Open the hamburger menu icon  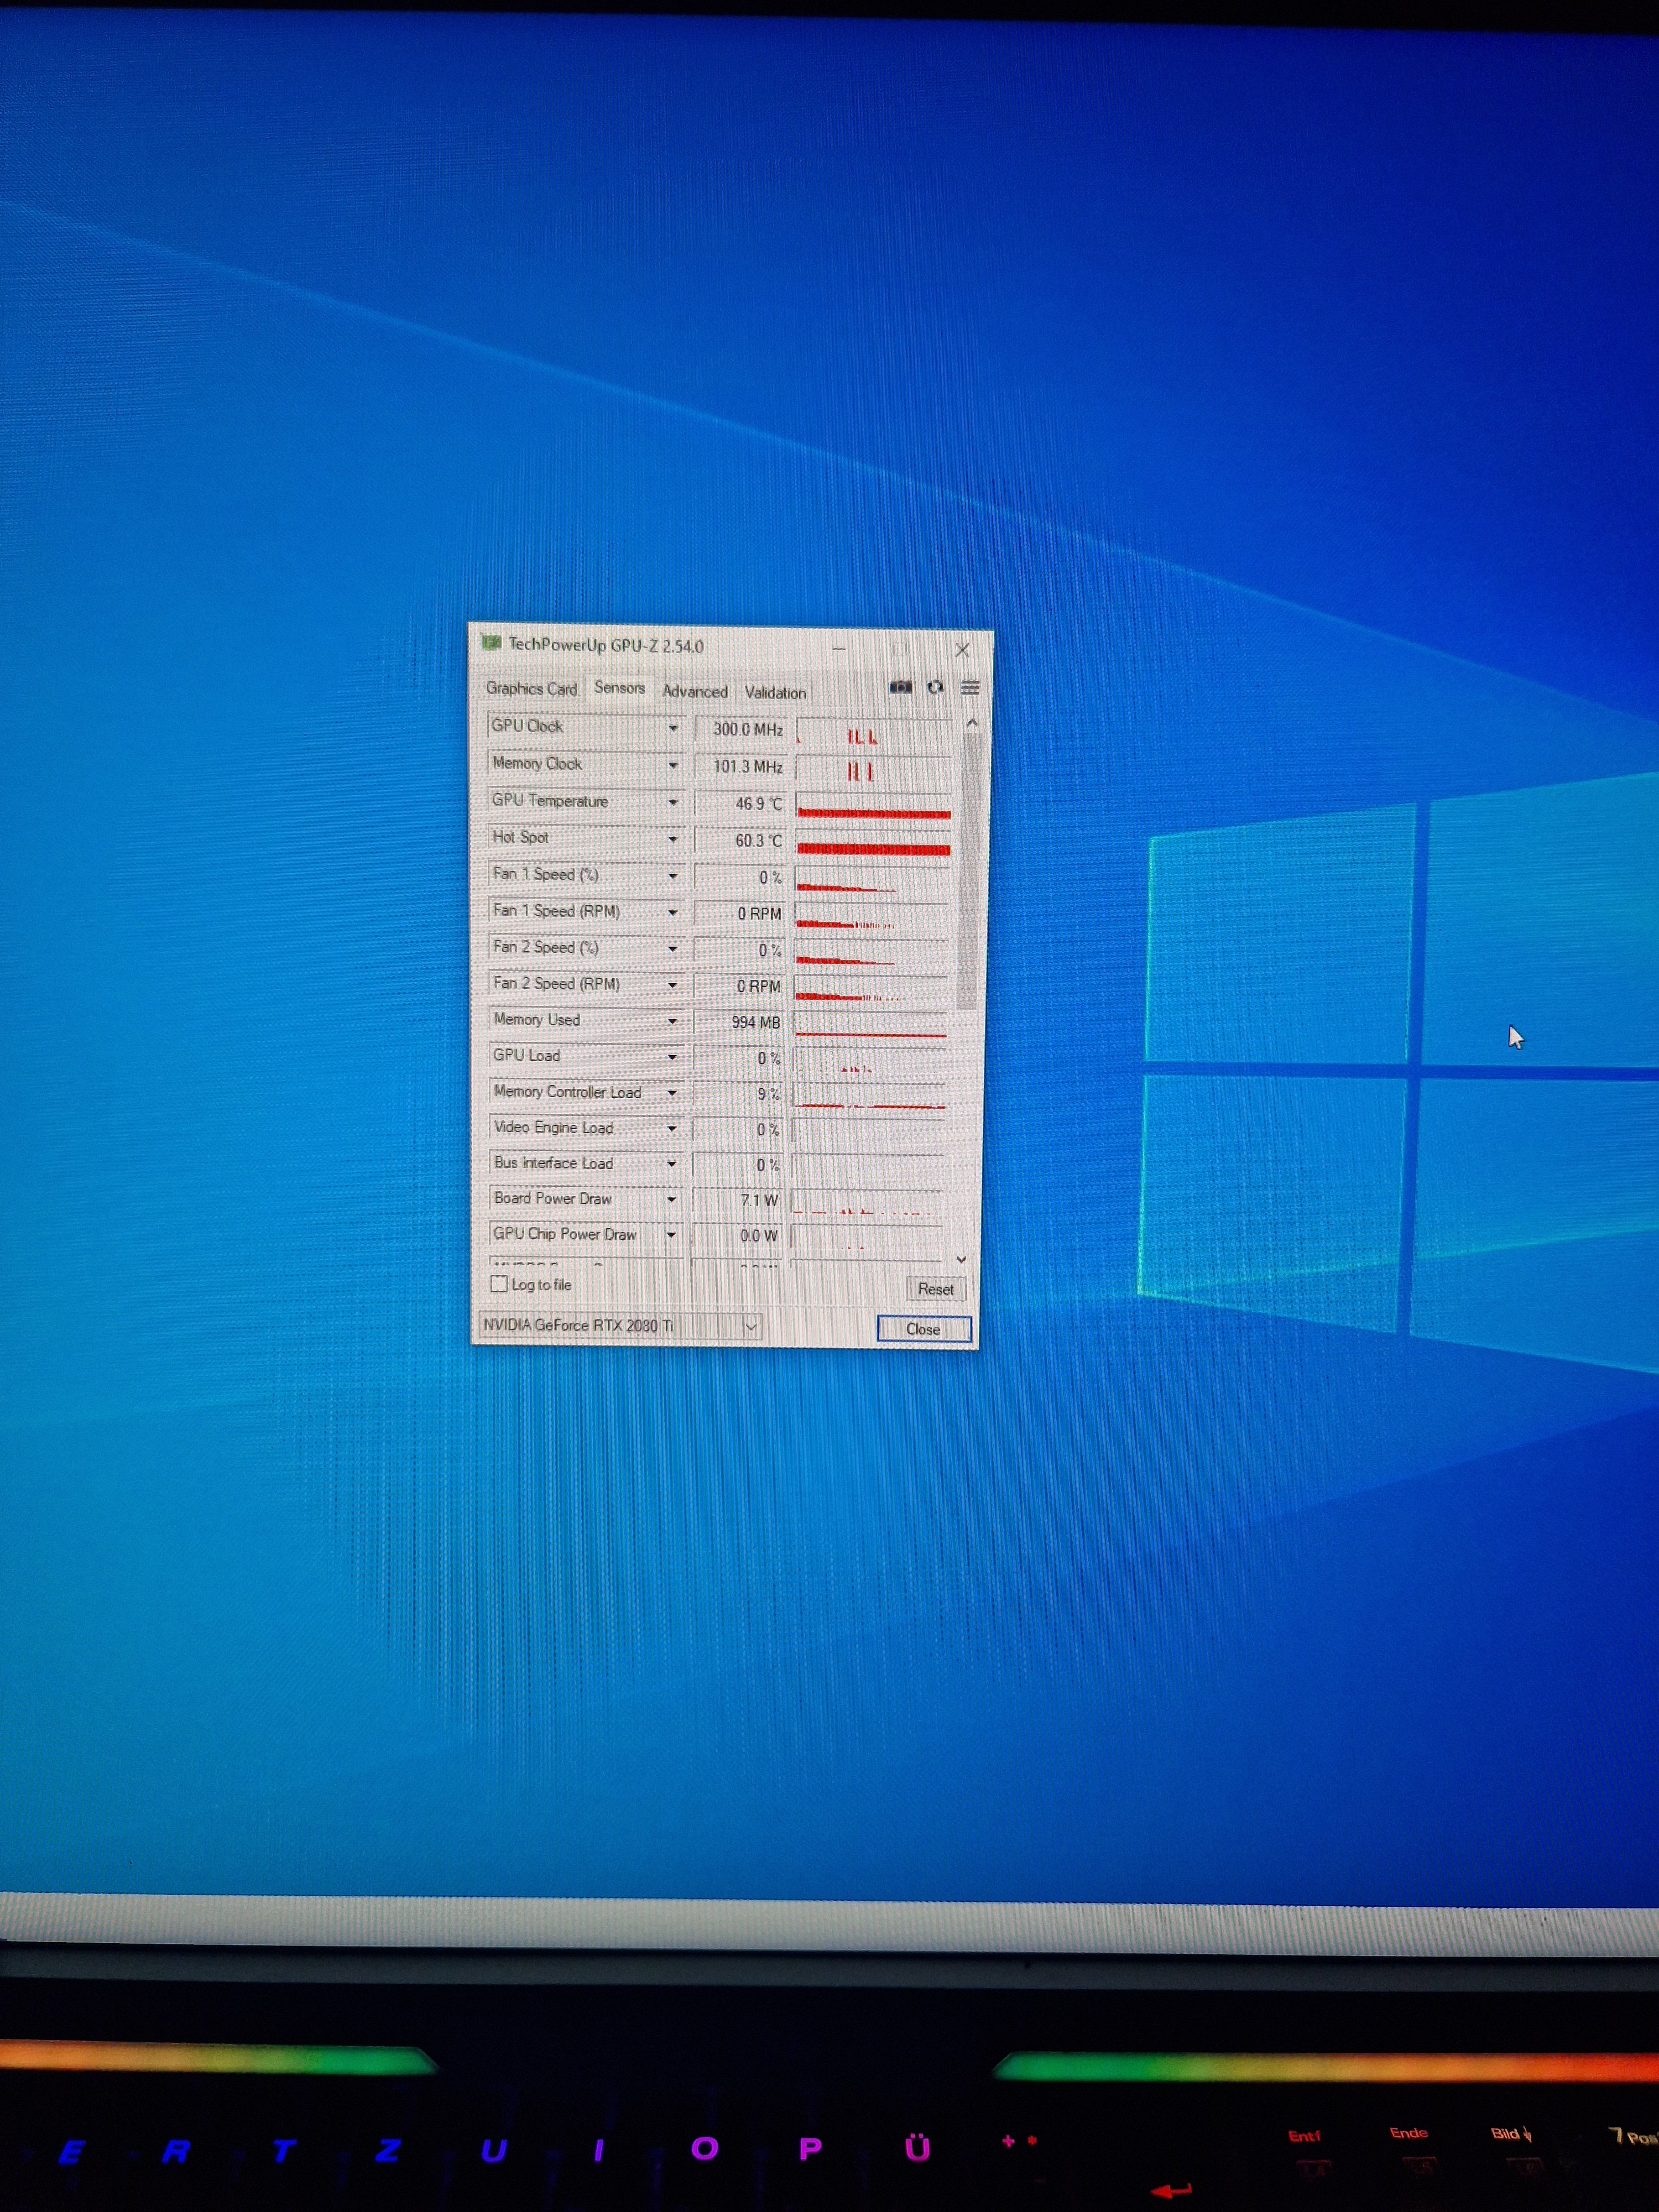(x=970, y=688)
